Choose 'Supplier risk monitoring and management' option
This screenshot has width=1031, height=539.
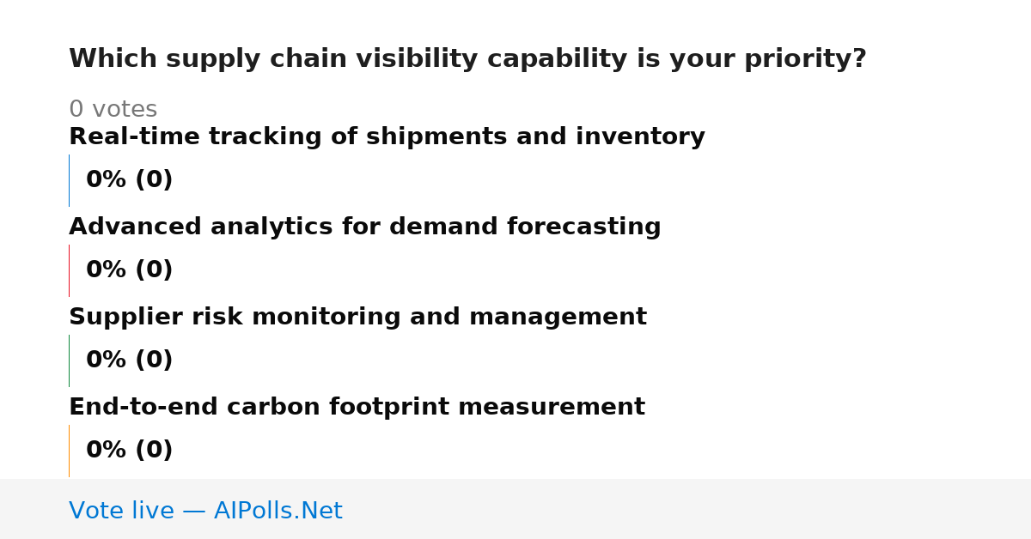[357, 318]
